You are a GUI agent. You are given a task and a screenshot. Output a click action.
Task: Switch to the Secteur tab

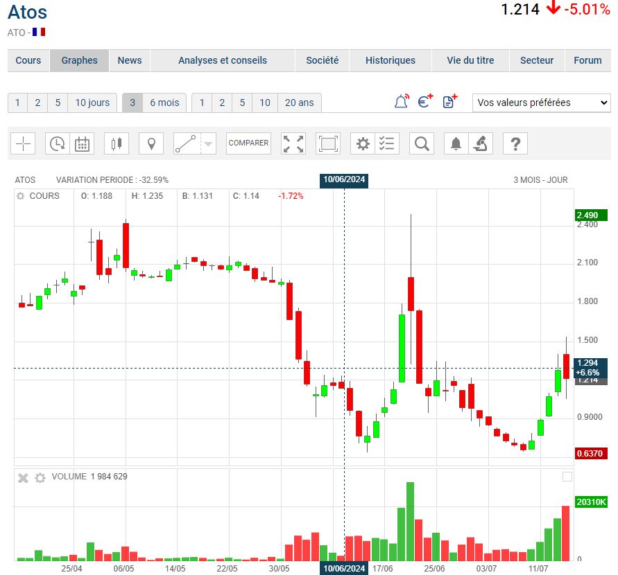coord(537,60)
